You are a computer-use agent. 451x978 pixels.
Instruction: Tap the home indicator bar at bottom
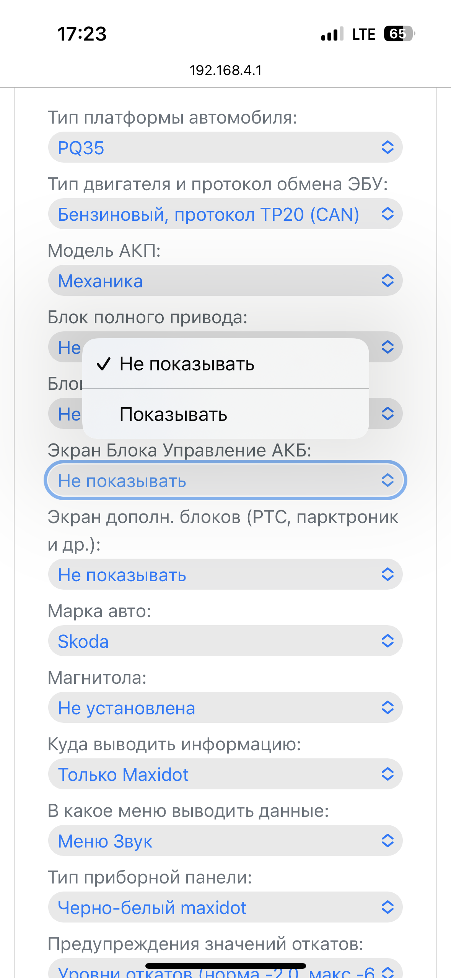click(226, 966)
